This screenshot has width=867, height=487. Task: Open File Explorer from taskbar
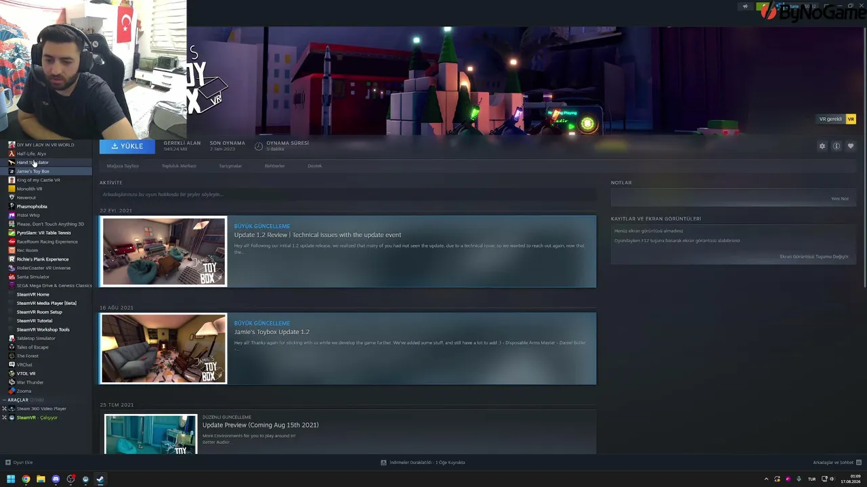coord(41,480)
